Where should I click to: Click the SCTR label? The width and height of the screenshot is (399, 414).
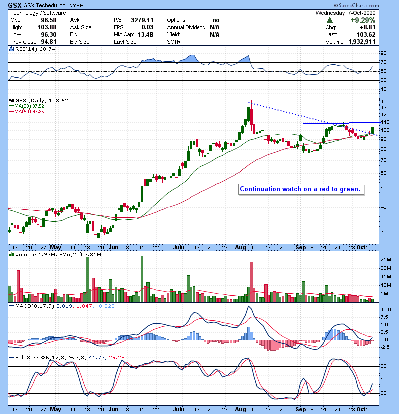[x=174, y=42]
